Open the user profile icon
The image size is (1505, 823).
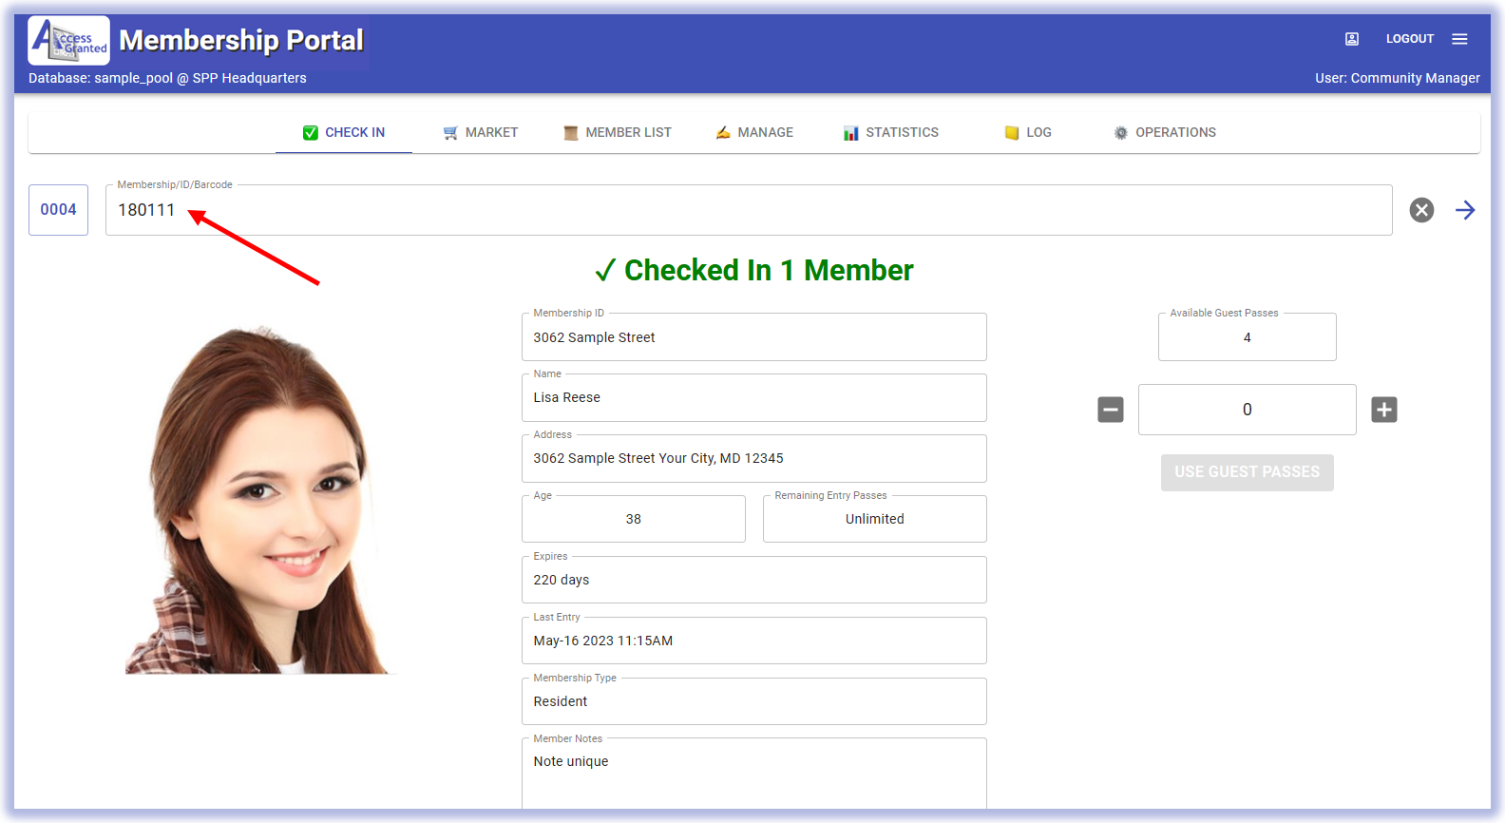click(x=1351, y=39)
